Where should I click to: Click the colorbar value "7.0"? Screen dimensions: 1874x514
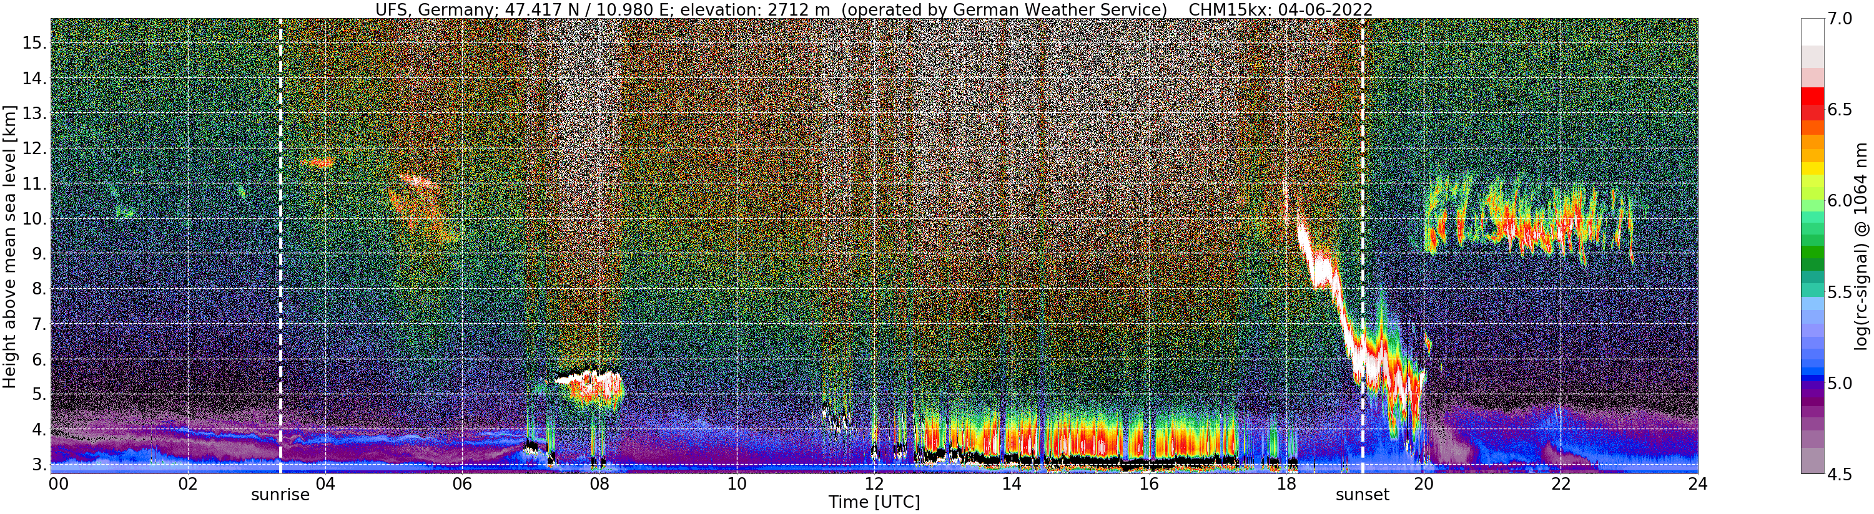tap(1840, 19)
